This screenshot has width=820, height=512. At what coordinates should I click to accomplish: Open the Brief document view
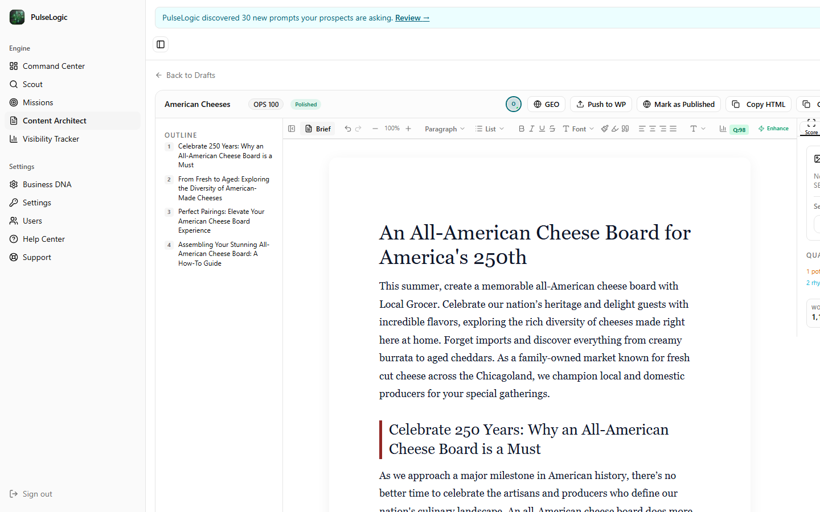click(x=318, y=129)
